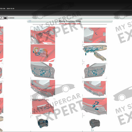Open the bumper thumbnail without teal wiring

pyautogui.click(x=95, y=89)
